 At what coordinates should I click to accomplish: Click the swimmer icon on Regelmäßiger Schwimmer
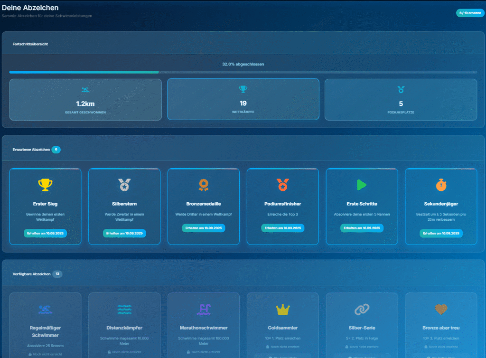pos(45,310)
